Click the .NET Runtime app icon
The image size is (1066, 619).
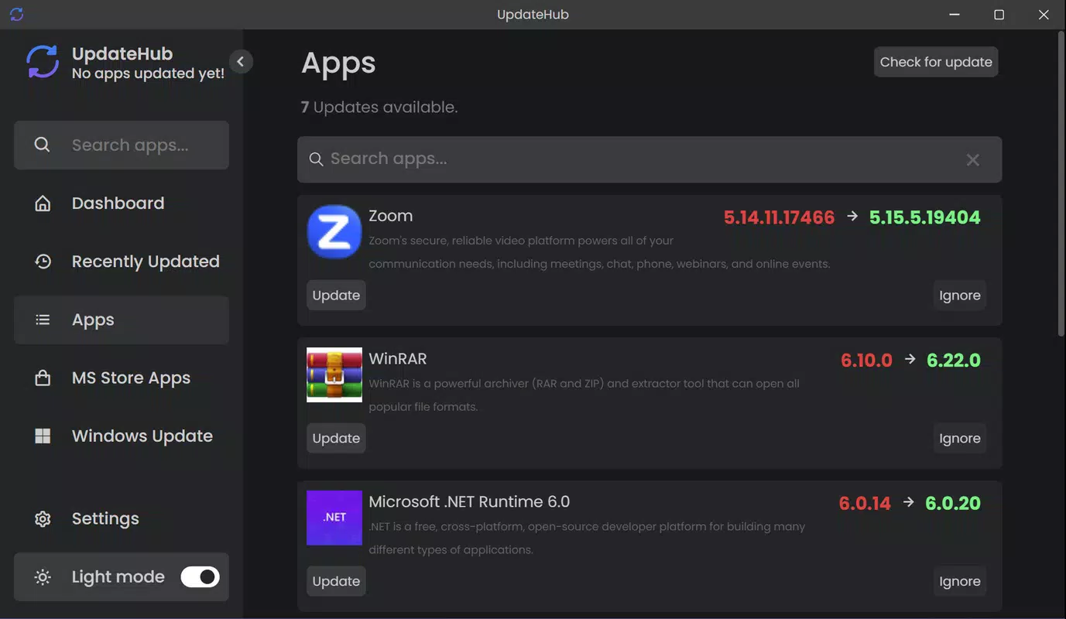[334, 518]
